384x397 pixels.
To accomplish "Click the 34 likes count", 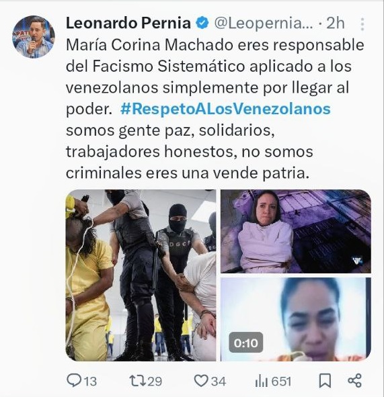I will (219, 382).
